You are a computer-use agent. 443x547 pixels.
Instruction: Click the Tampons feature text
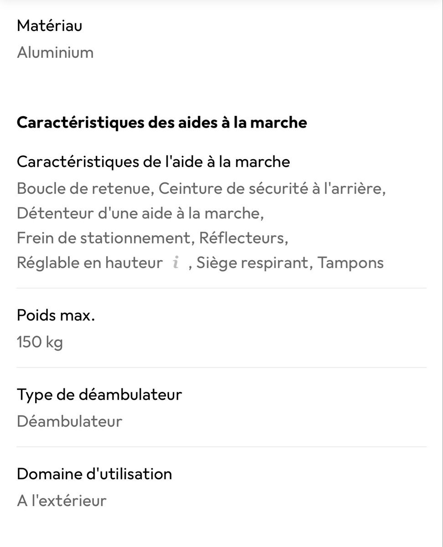(x=350, y=263)
